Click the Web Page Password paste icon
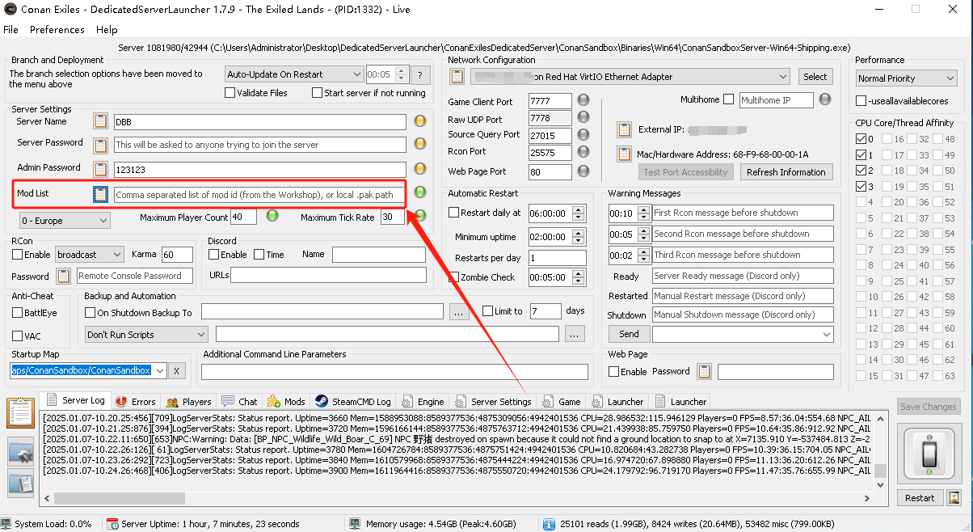The width and height of the screenshot is (973, 532). [705, 372]
